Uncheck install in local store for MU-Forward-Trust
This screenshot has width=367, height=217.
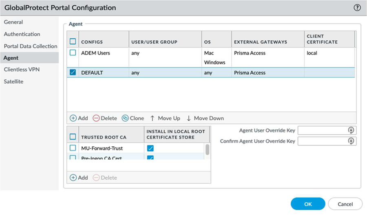150,149
